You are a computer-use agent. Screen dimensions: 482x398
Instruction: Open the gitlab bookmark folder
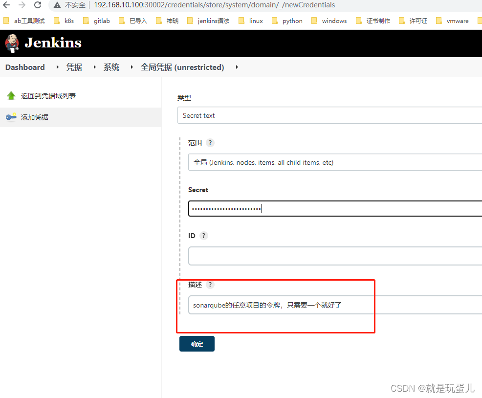coord(96,21)
